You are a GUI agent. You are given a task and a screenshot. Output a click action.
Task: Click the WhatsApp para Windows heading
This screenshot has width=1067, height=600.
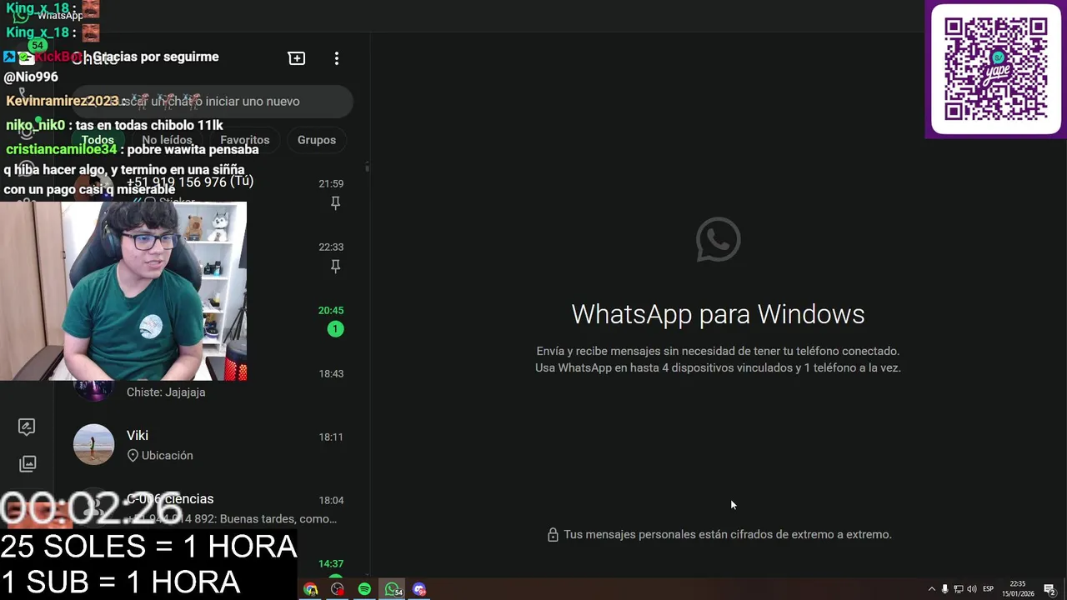point(718,314)
